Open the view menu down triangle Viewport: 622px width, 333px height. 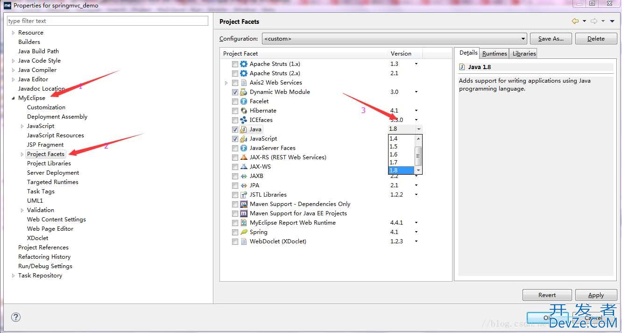(x=612, y=21)
